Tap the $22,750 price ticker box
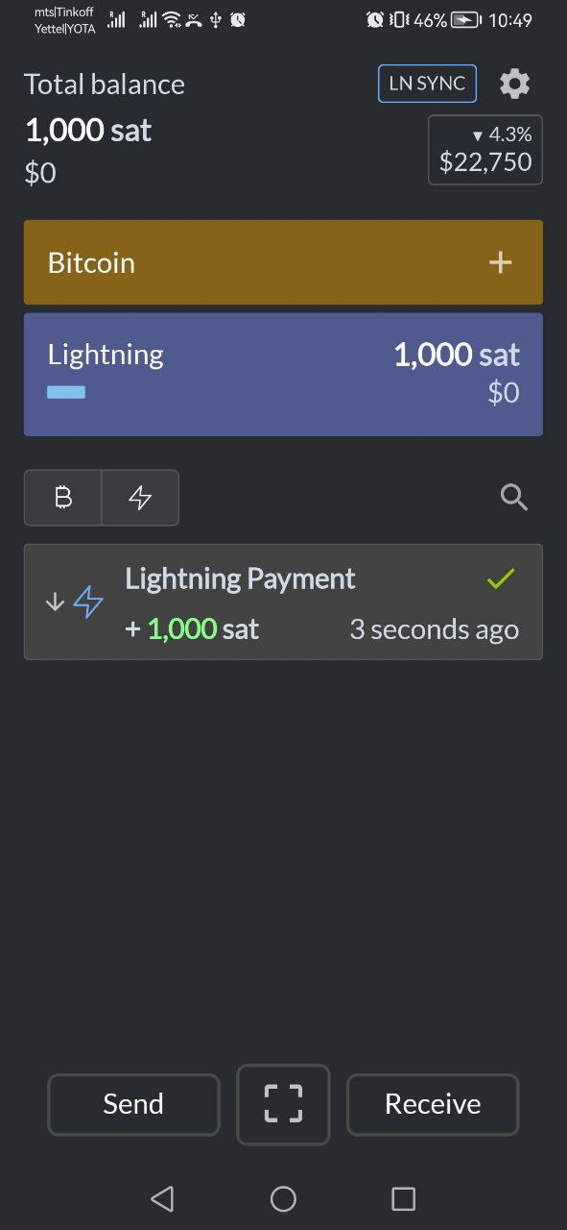Viewport: 567px width, 1230px height. pos(485,149)
